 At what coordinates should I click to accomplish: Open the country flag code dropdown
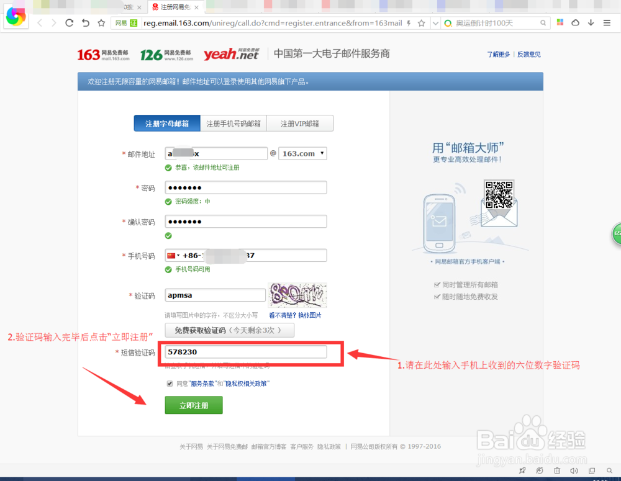pyautogui.click(x=173, y=256)
